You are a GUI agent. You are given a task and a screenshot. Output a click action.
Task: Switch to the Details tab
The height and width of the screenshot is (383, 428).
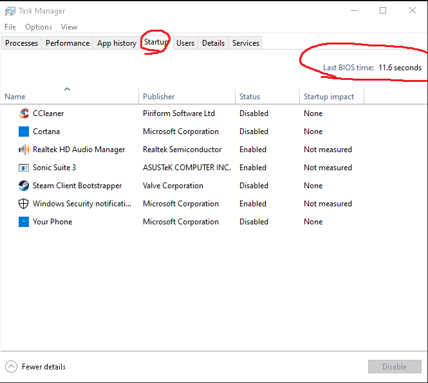[213, 43]
